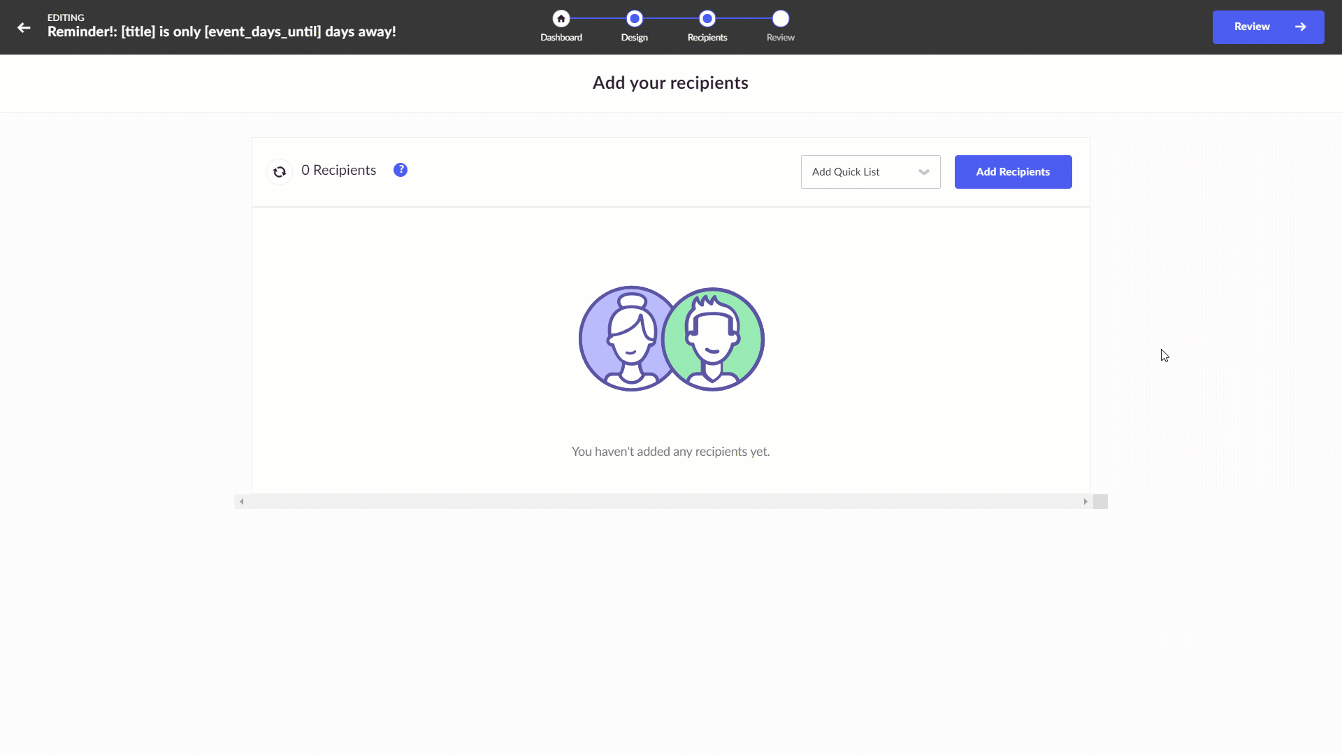Open the Review step circle
The image size is (1342, 755).
click(x=781, y=19)
